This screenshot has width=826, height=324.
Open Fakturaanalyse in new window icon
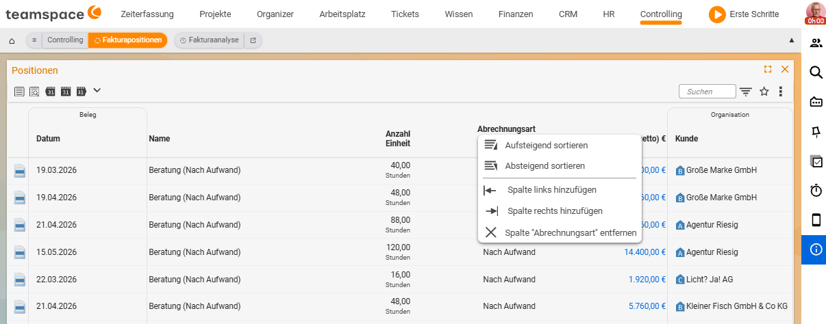click(253, 40)
